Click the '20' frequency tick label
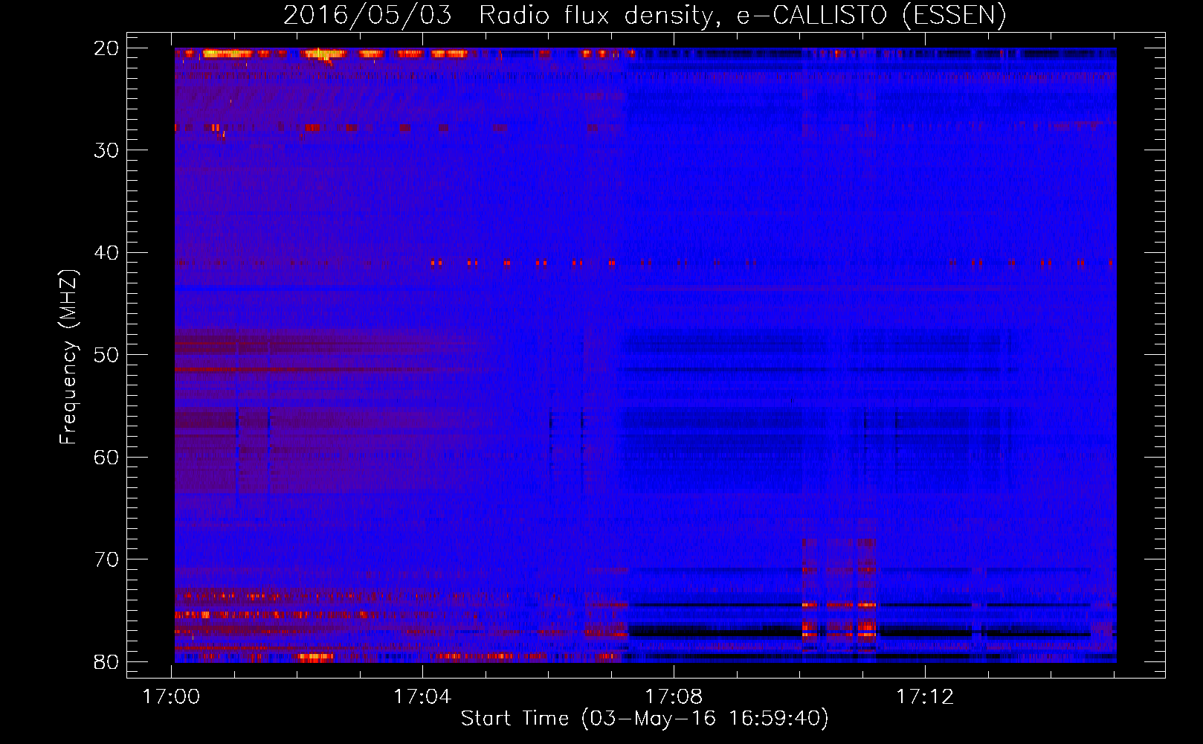This screenshot has height=744, width=1203. pos(106,48)
